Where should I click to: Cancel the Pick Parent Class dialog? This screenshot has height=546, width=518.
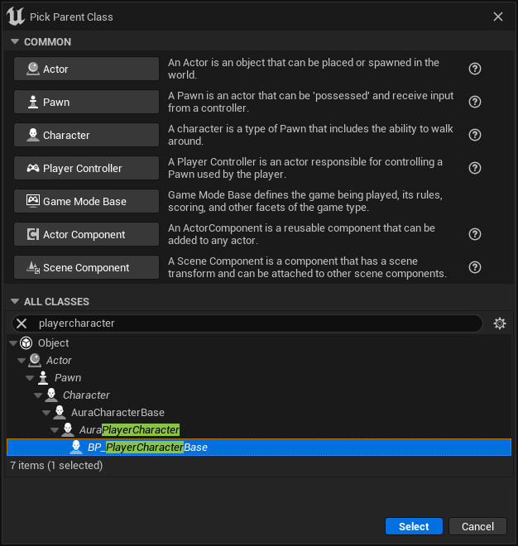click(x=477, y=526)
